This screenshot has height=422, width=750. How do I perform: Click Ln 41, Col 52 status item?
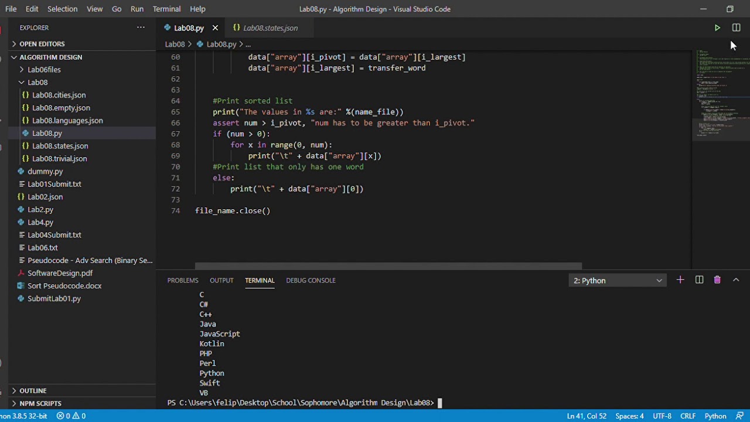click(587, 416)
